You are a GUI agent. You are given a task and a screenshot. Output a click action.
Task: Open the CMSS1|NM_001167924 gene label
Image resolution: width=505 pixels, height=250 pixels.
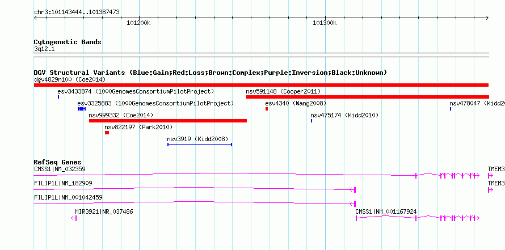click(386, 211)
